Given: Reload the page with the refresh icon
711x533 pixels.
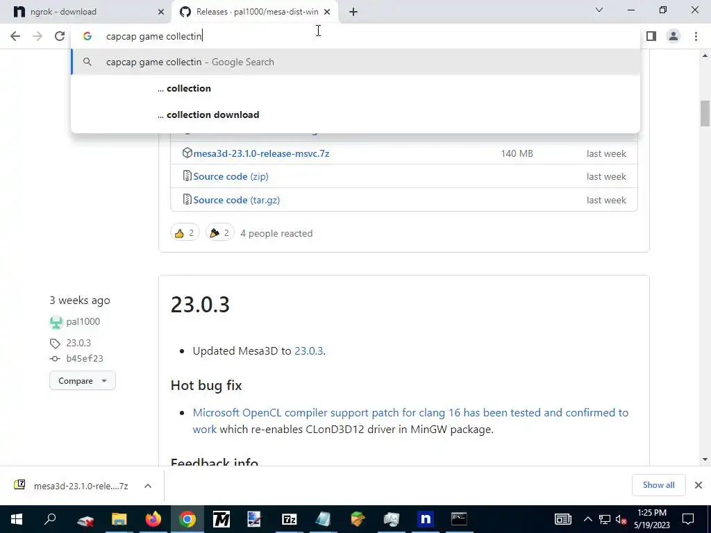Looking at the screenshot, I should 60,36.
